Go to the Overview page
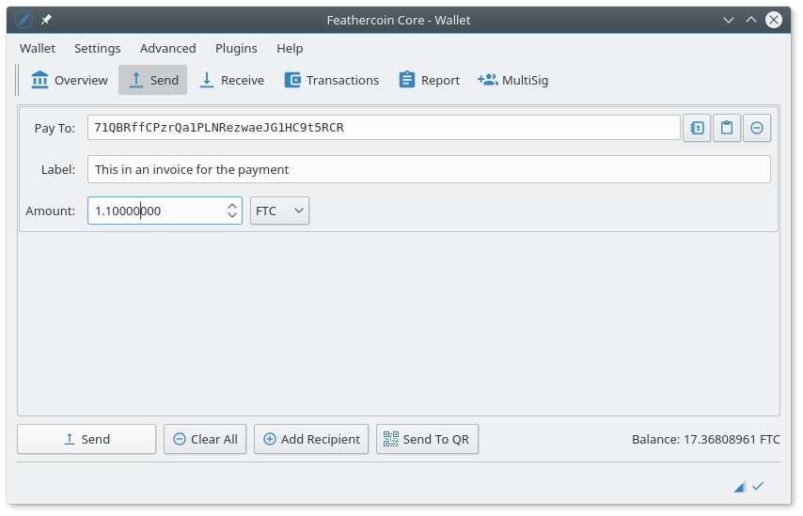 click(70, 81)
